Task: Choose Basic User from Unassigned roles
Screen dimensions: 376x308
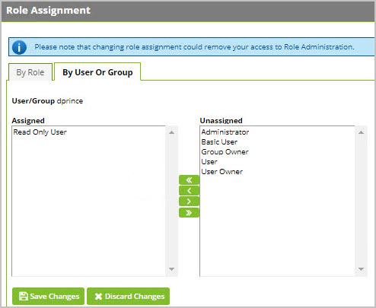Action: point(219,142)
